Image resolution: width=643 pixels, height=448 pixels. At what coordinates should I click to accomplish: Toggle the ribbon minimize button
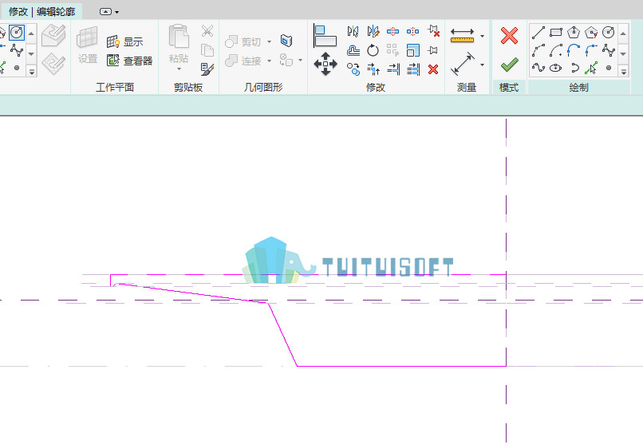click(105, 11)
